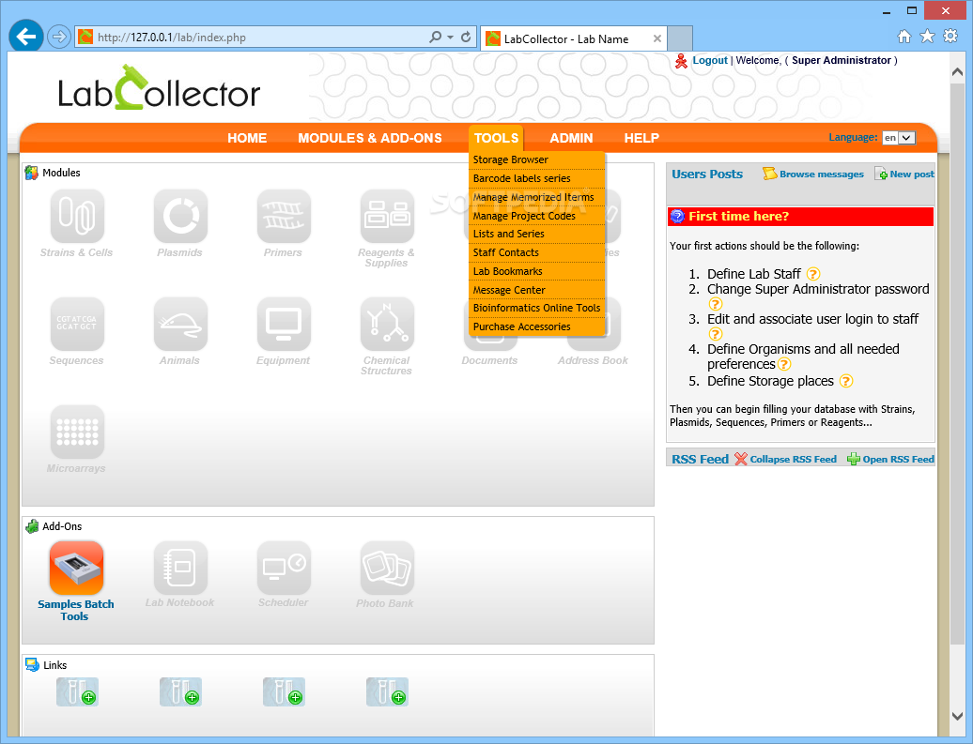Screen dimensions: 973x744
Task: Click the First time here? header
Action: coord(800,217)
